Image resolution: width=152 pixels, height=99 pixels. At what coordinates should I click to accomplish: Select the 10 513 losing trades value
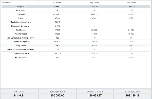coord(58,46)
